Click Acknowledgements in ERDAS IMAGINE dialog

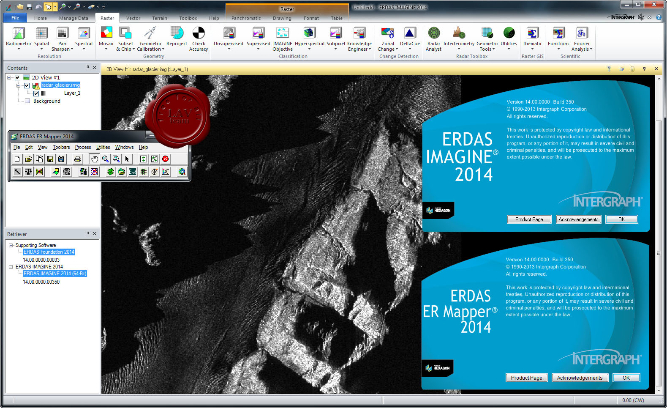[x=578, y=219]
